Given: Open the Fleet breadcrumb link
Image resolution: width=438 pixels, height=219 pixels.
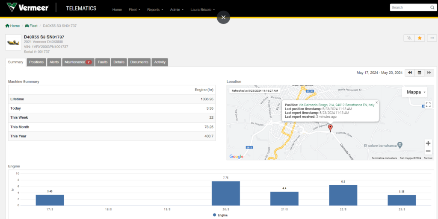Looking at the screenshot, I should [31, 26].
